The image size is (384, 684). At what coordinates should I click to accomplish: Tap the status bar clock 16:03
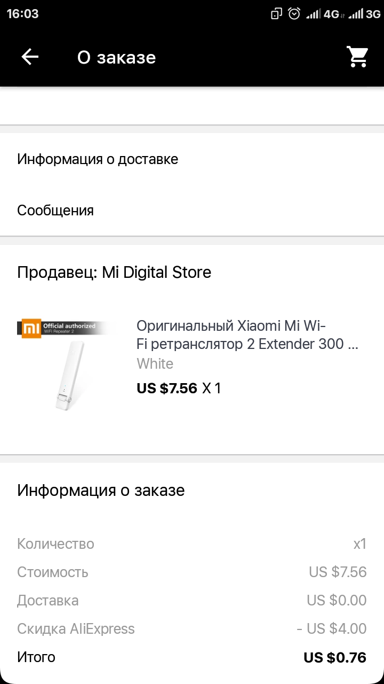[x=23, y=14]
